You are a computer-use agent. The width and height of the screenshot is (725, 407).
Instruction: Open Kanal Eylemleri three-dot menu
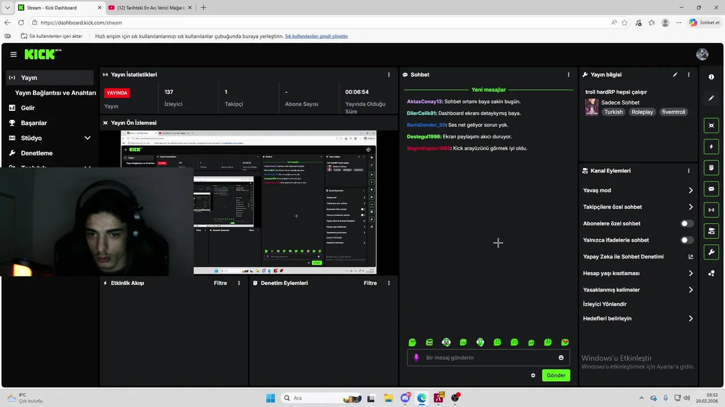[x=689, y=171]
